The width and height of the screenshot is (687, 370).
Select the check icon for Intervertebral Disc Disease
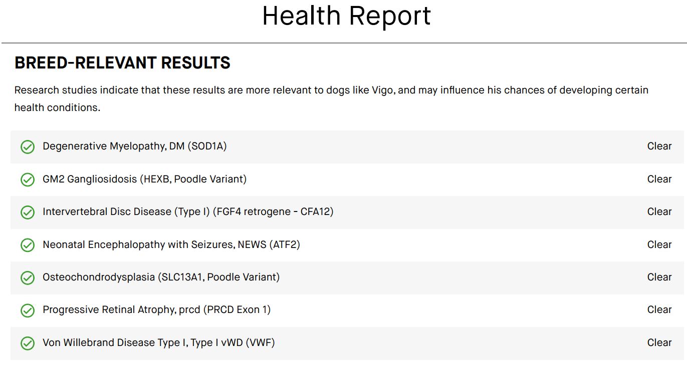coord(28,212)
